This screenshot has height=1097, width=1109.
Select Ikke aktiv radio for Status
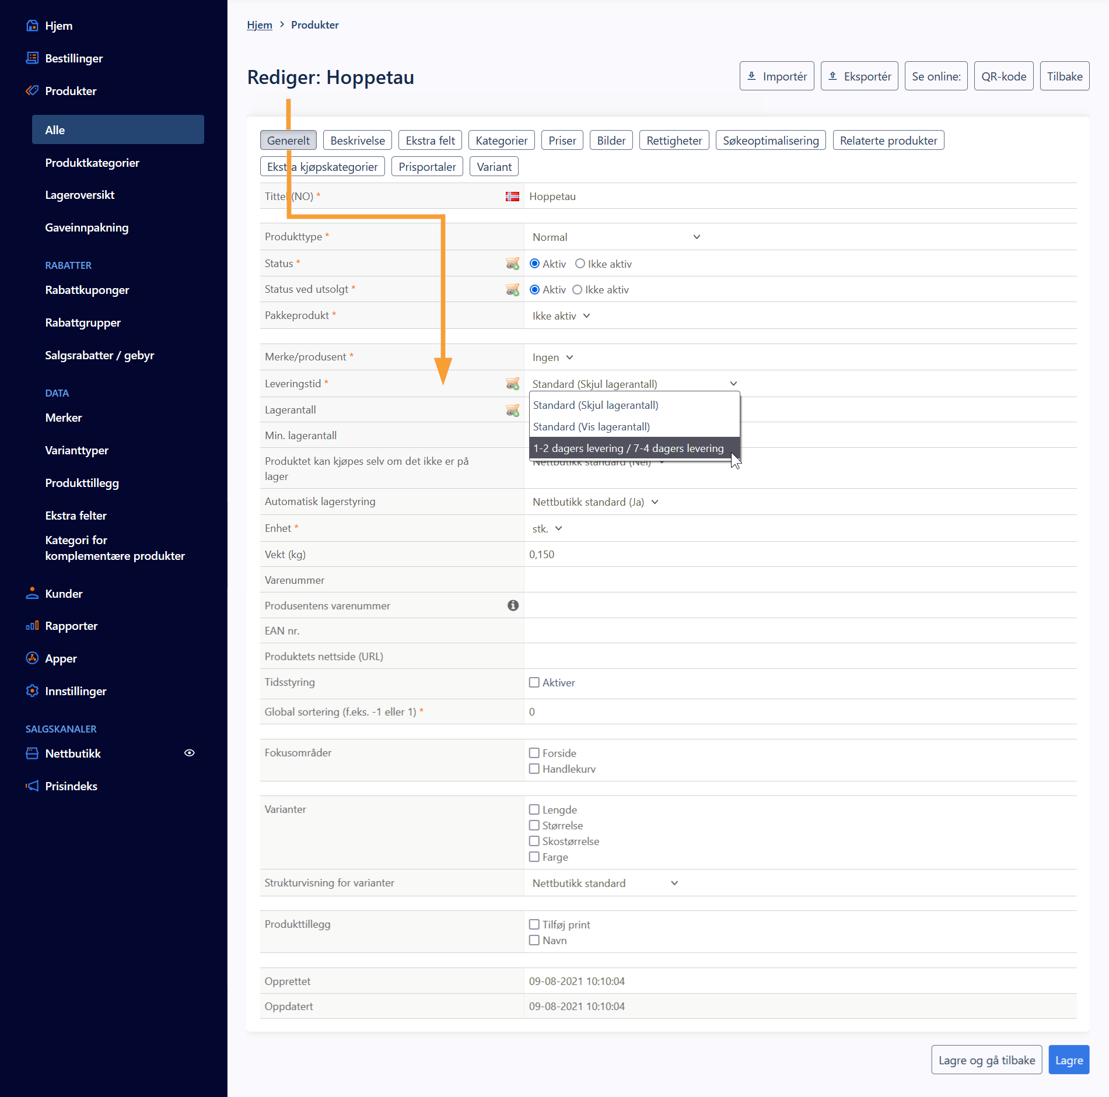tap(580, 264)
